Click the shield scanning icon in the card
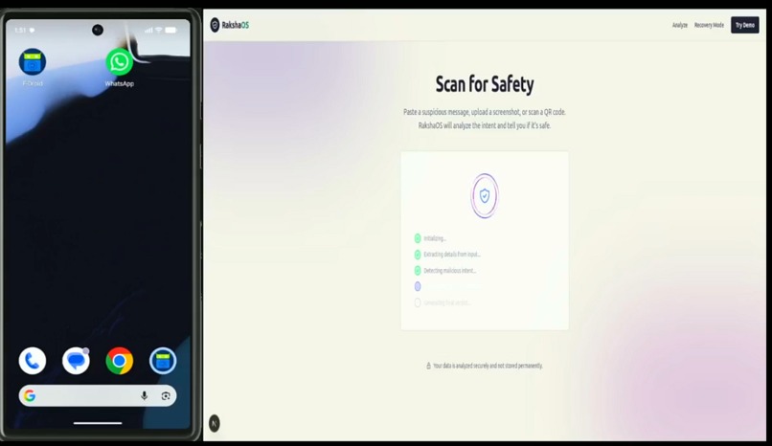This screenshot has height=446, width=772. point(485,195)
